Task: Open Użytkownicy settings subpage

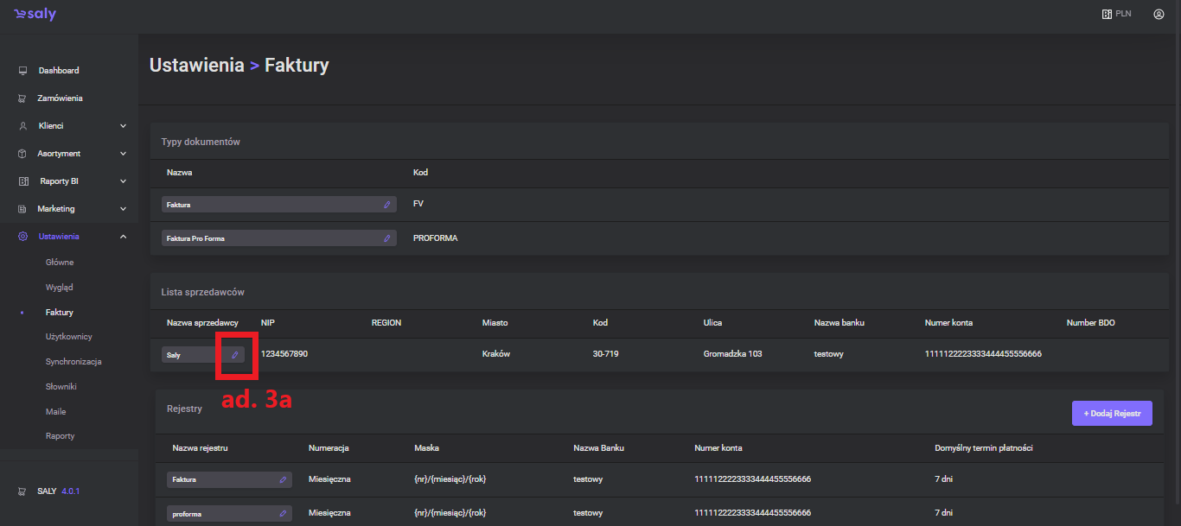Action: click(68, 337)
